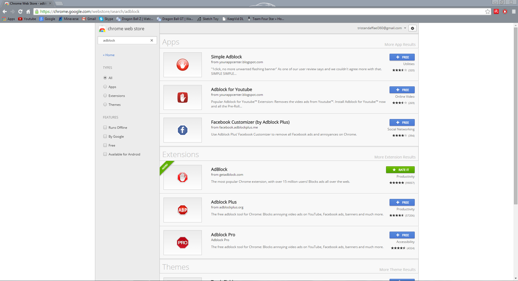Clear the adblock search with the X
The width and height of the screenshot is (518, 281).
152,40
